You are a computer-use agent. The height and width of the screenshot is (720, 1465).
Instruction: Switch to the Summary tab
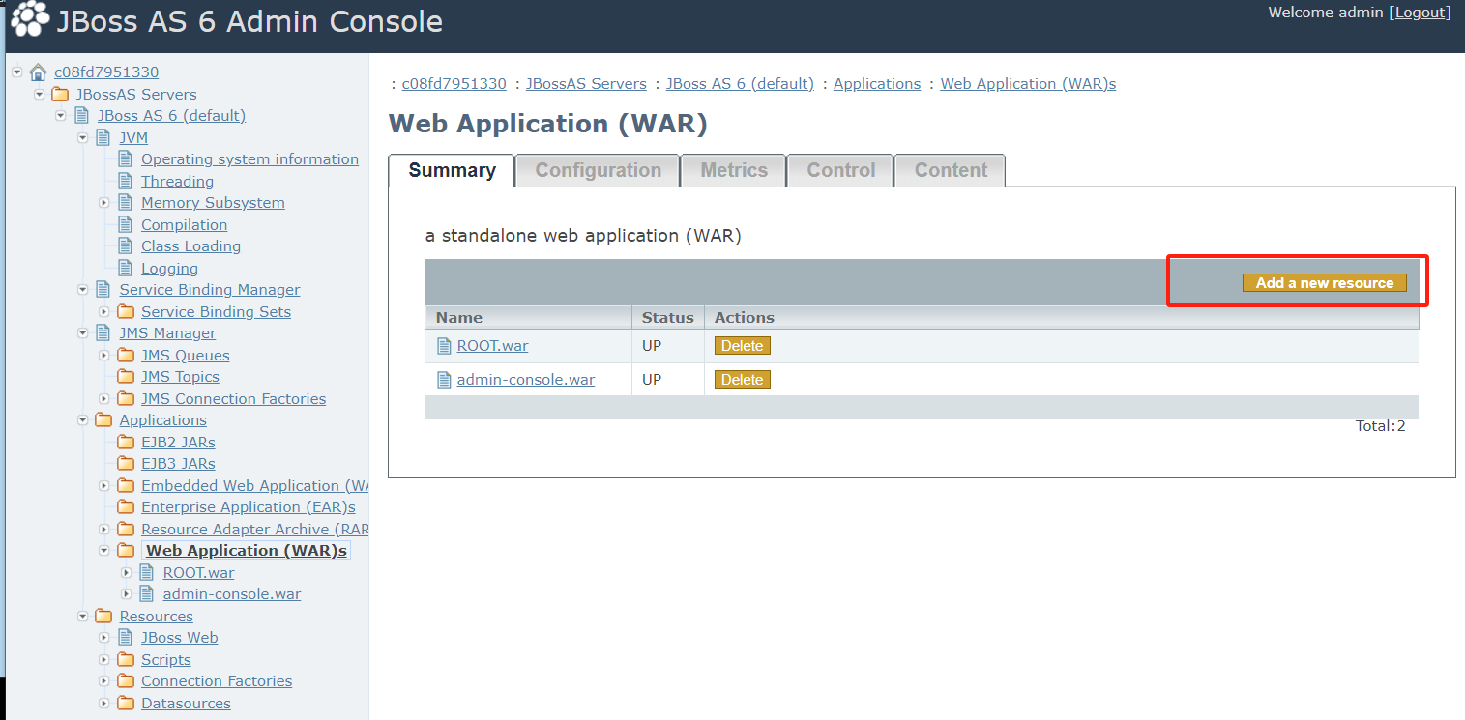[452, 170]
